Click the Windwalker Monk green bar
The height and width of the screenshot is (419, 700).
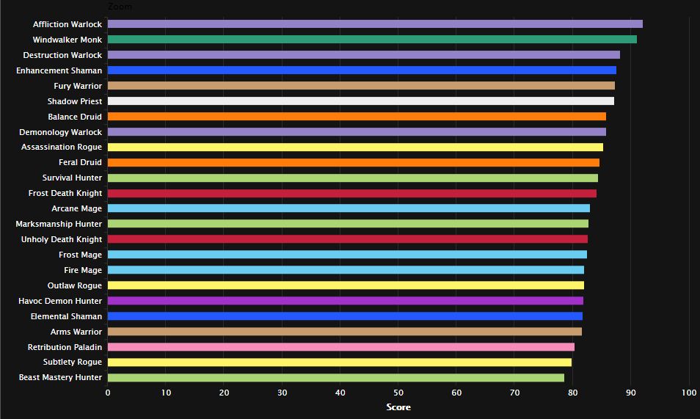tap(372, 40)
